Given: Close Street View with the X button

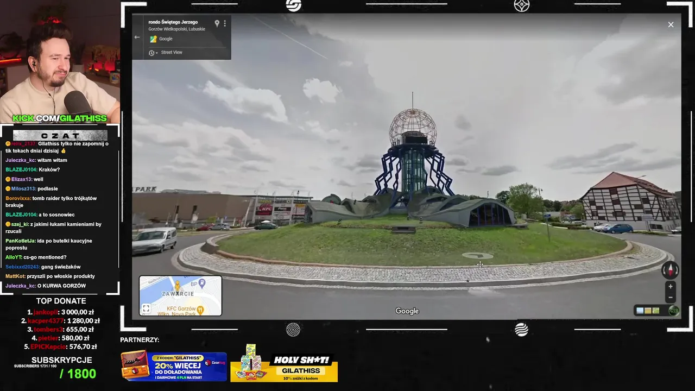Looking at the screenshot, I should pos(671,24).
